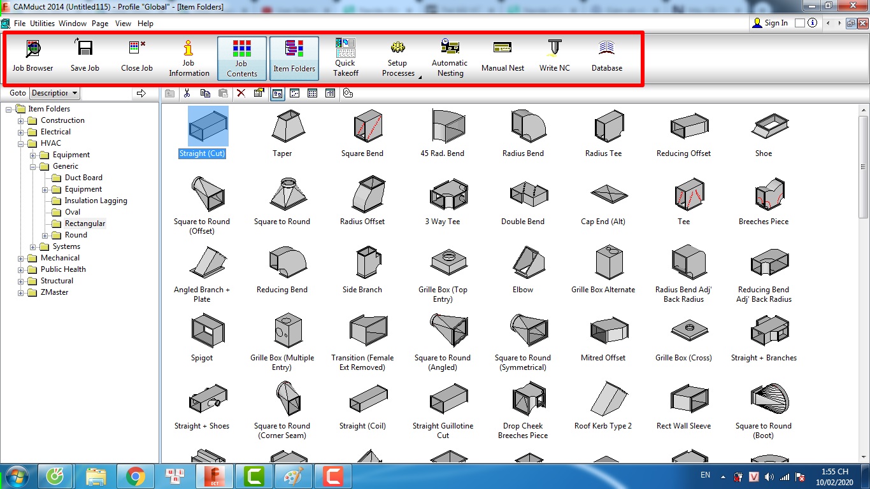The image size is (870, 489).
Task: Select the Public Health folder
Action: [x=63, y=269]
